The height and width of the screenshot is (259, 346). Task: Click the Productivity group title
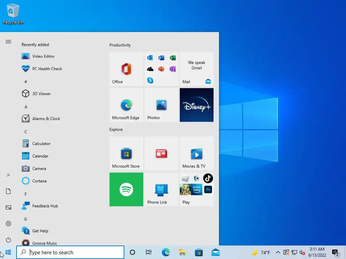click(120, 45)
